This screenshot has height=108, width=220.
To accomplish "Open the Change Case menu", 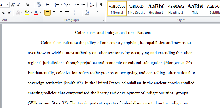I will pyautogui.click(x=28, y=5).
